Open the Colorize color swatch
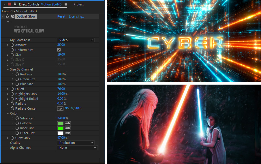This screenshot has width=261, height=164. 60,123
